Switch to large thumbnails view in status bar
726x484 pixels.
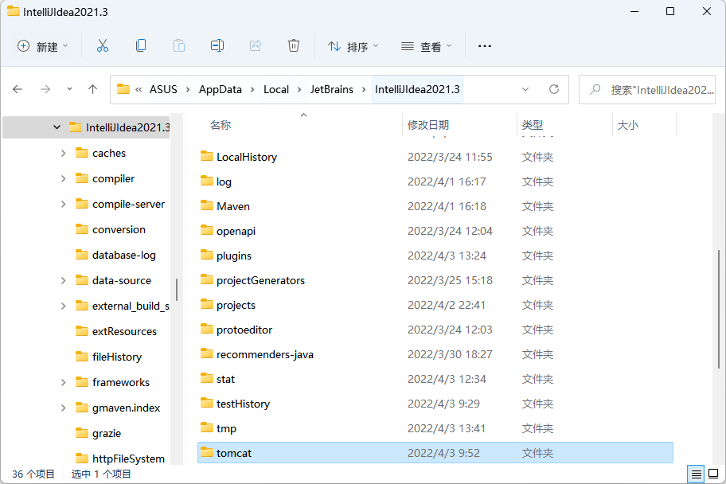(x=713, y=474)
